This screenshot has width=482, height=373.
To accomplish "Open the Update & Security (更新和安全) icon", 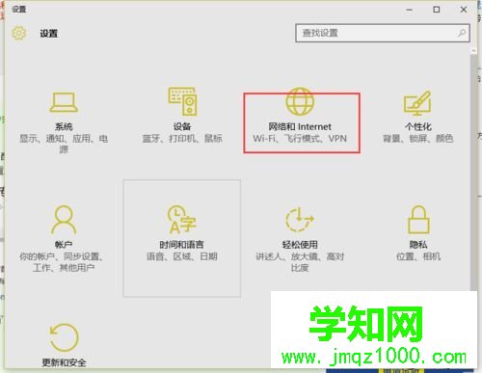I will coord(64,337).
